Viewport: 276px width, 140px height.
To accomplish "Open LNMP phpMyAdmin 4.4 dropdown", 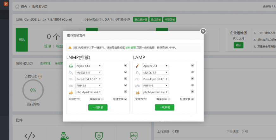I will (89, 92).
